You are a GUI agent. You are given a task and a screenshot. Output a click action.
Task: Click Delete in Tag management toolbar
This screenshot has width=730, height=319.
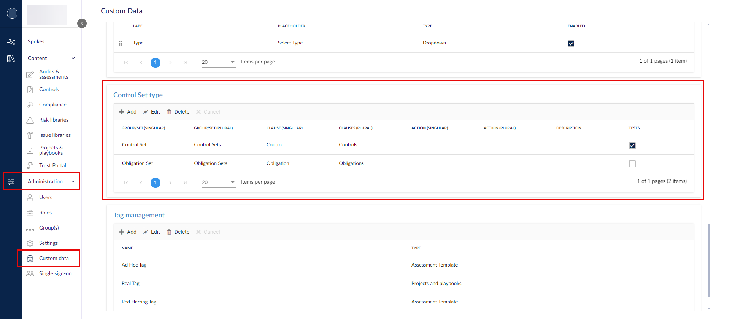coord(178,232)
